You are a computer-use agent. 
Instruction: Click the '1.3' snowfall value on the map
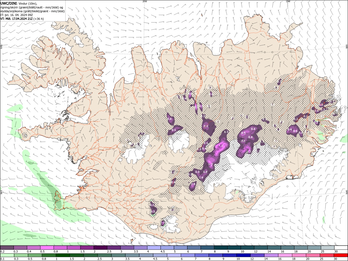tap(221, 146)
